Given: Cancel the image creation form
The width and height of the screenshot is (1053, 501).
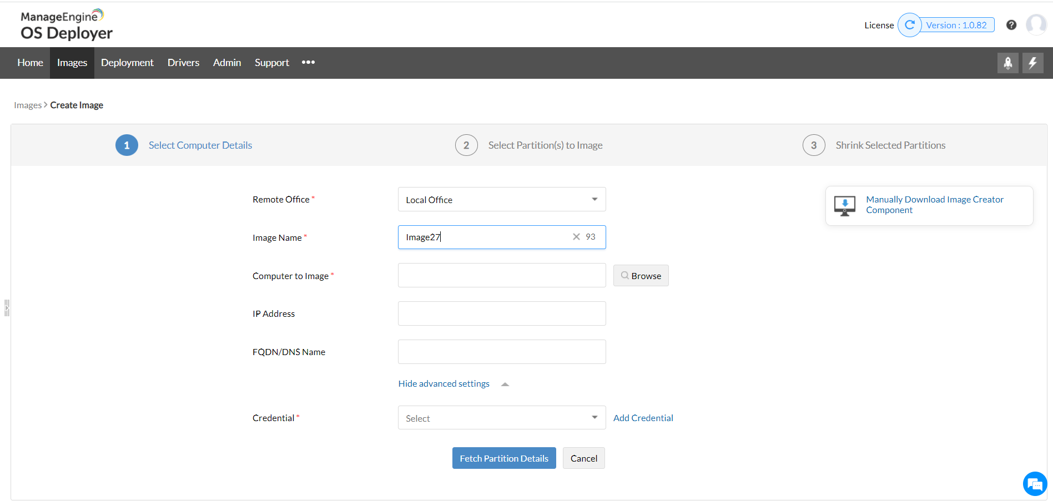Looking at the screenshot, I should [x=583, y=458].
